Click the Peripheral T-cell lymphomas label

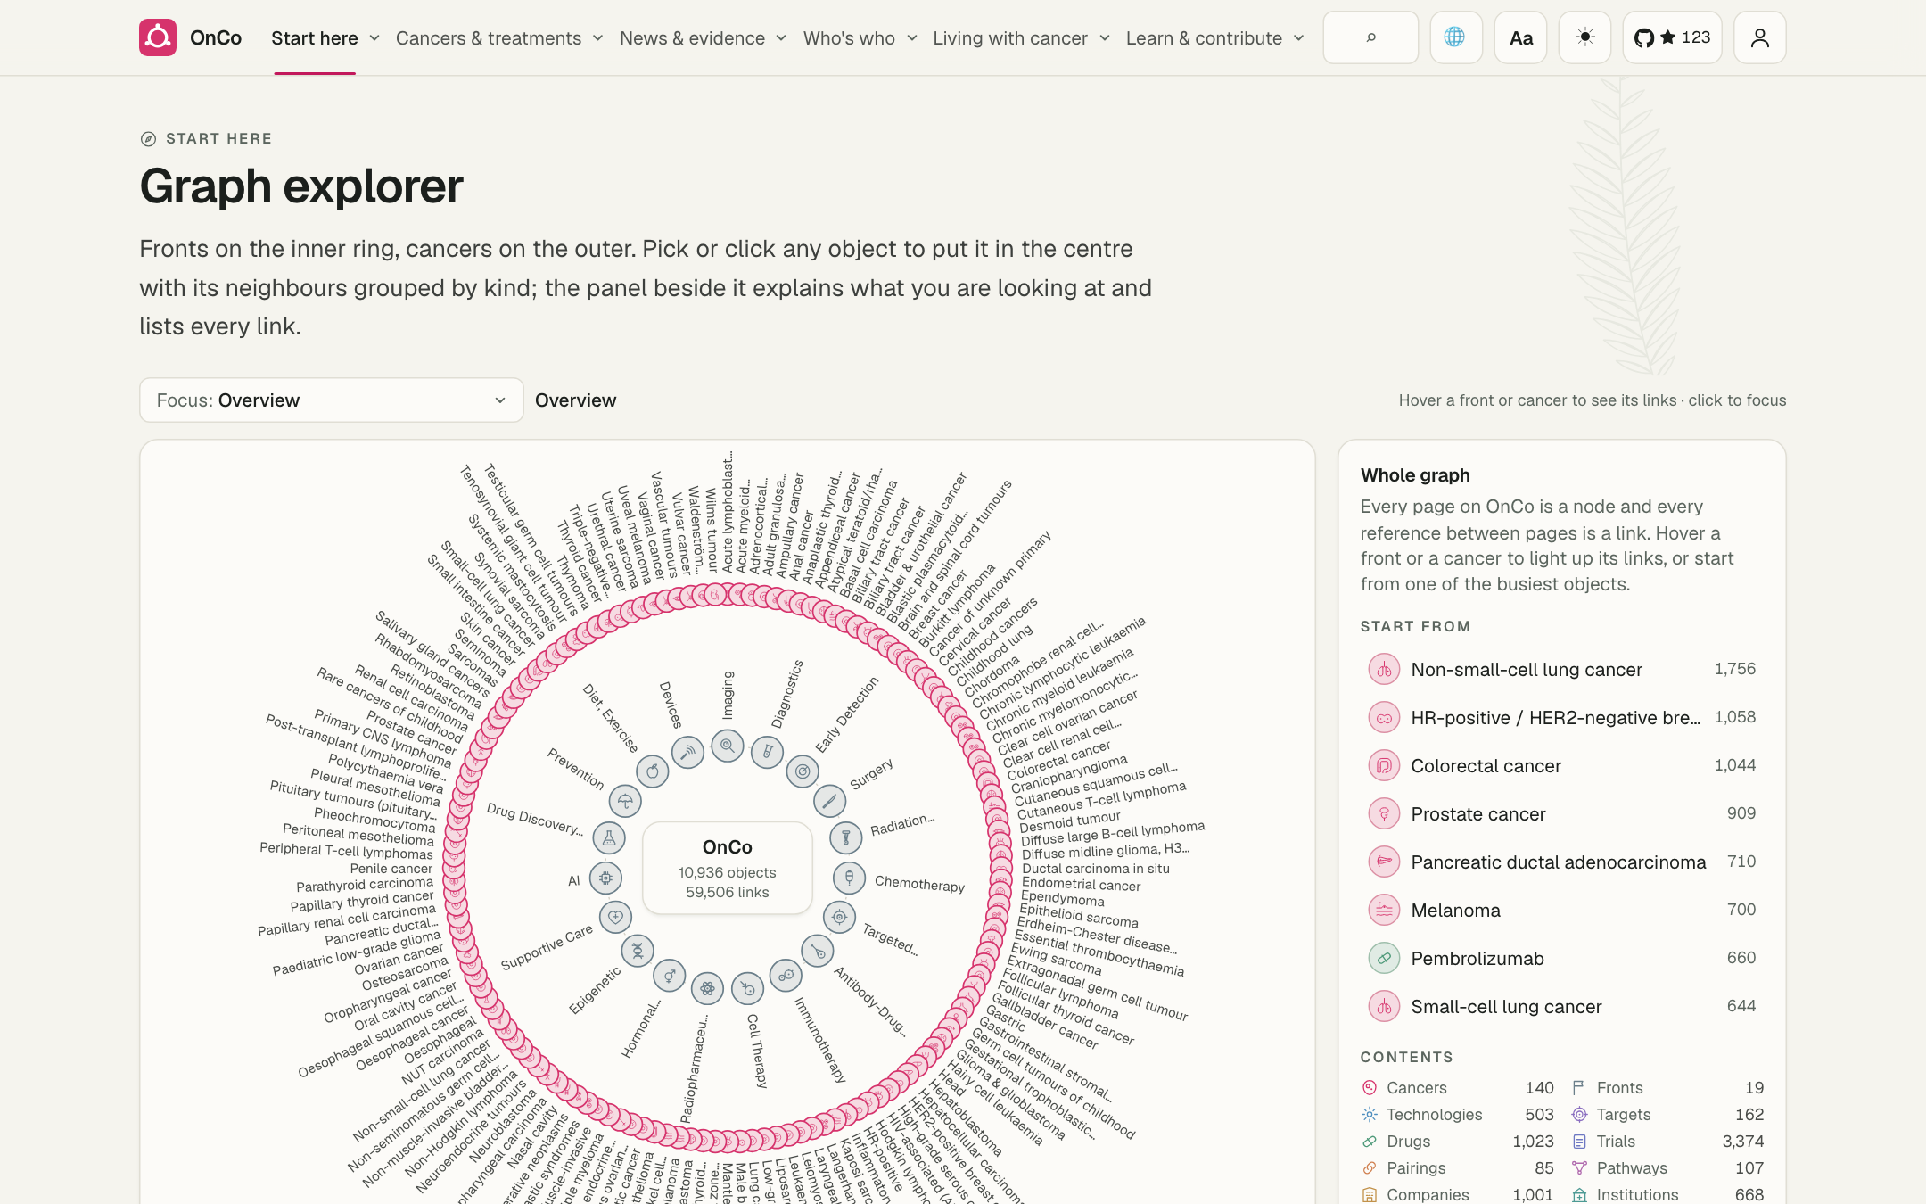pos(346,851)
